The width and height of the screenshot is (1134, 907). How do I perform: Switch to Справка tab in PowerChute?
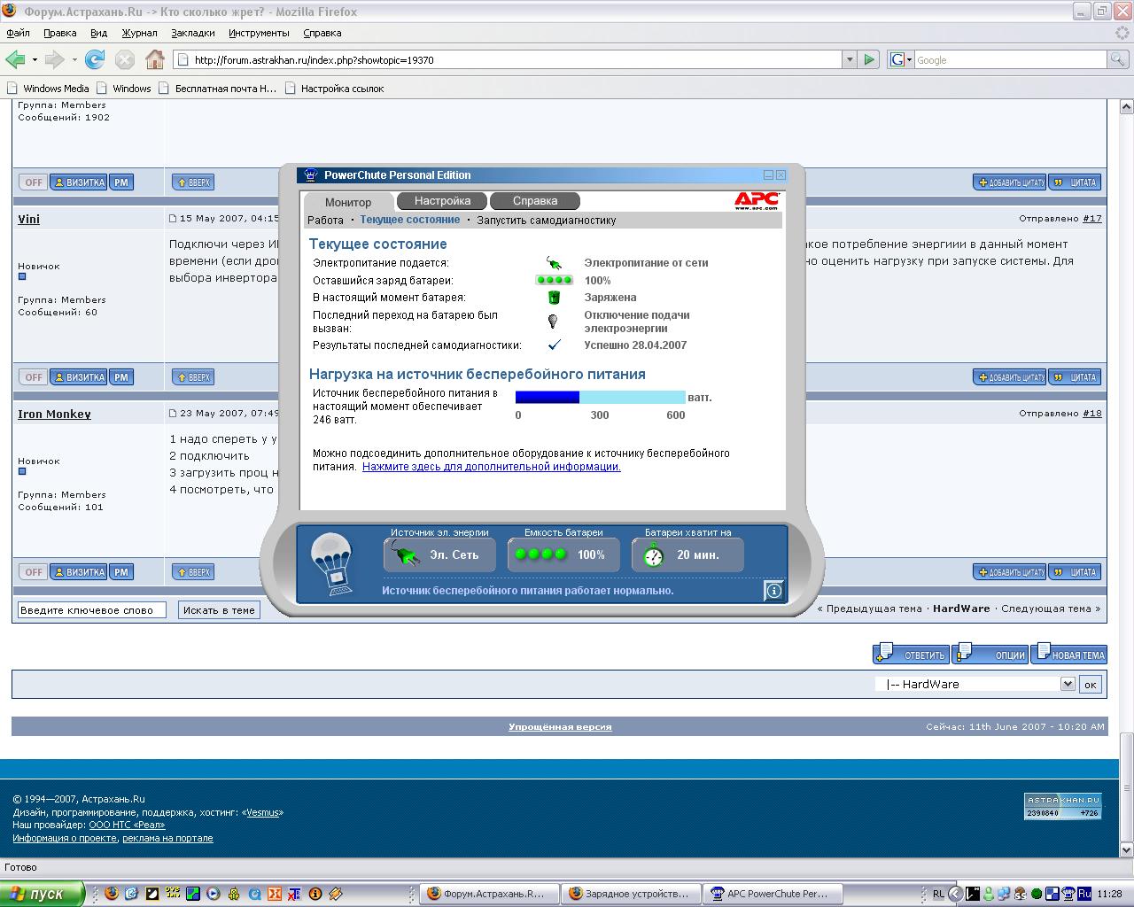[x=535, y=201]
